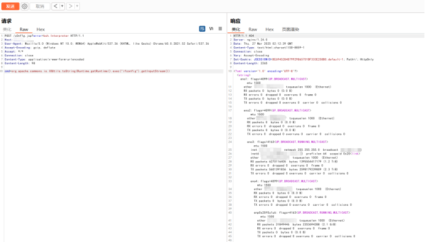The width and height of the screenshot is (425, 242).
Task: Click the 响应 response panel heading
Action: 236,21
